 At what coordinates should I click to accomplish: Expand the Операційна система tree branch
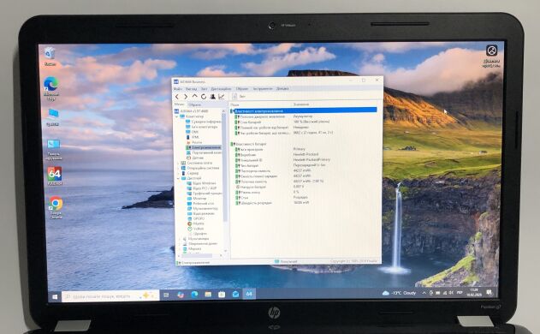(x=178, y=168)
